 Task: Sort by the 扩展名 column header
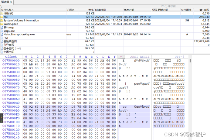pyautogui.click(x=73, y=10)
